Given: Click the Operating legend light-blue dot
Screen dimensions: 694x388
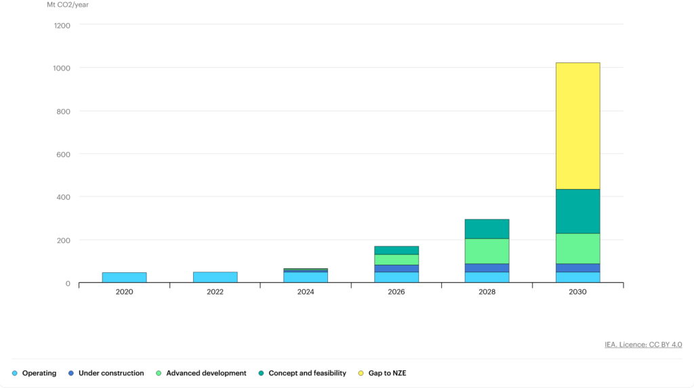Looking at the screenshot, I should point(15,373).
